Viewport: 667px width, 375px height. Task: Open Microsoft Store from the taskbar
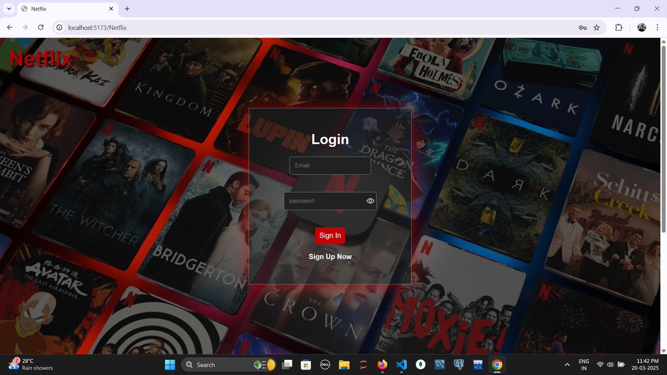click(305, 364)
